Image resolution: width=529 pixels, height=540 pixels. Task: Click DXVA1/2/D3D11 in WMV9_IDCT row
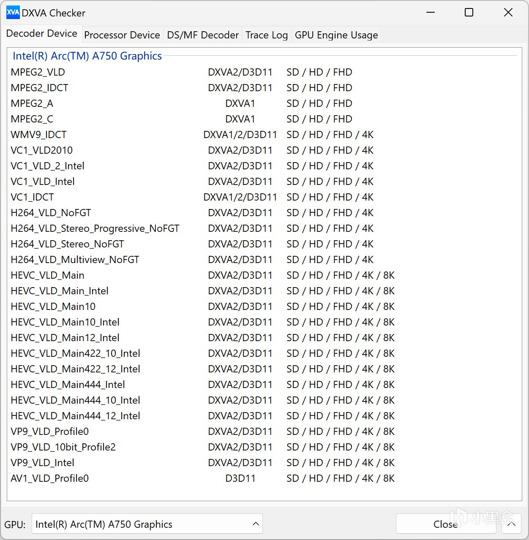tap(240, 135)
